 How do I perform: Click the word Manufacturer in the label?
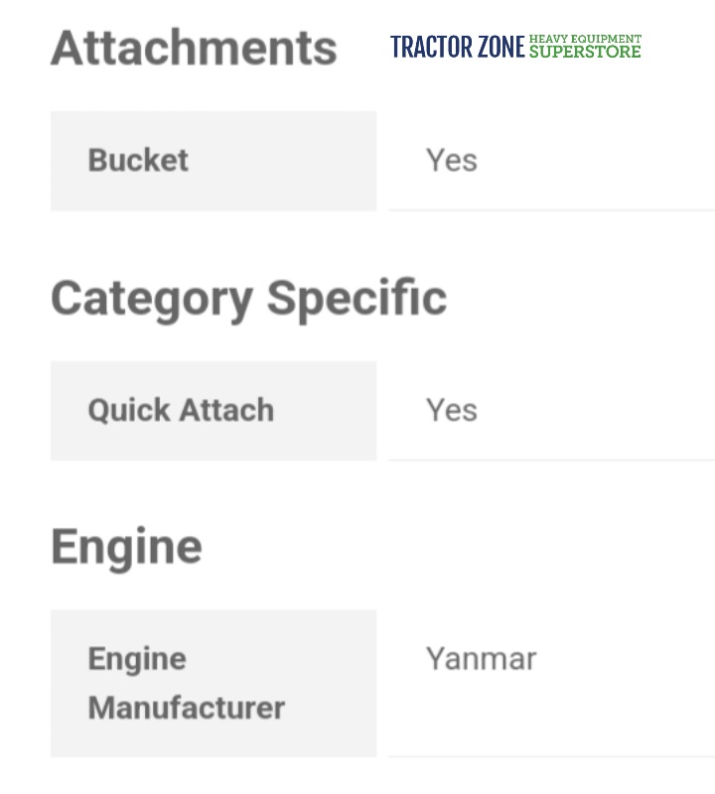[186, 709]
